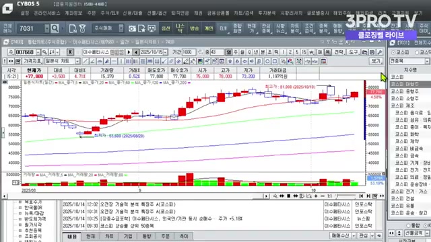Click the stock search magnifier next to 007660
The width and height of the screenshot is (431, 242).
pos(44,52)
